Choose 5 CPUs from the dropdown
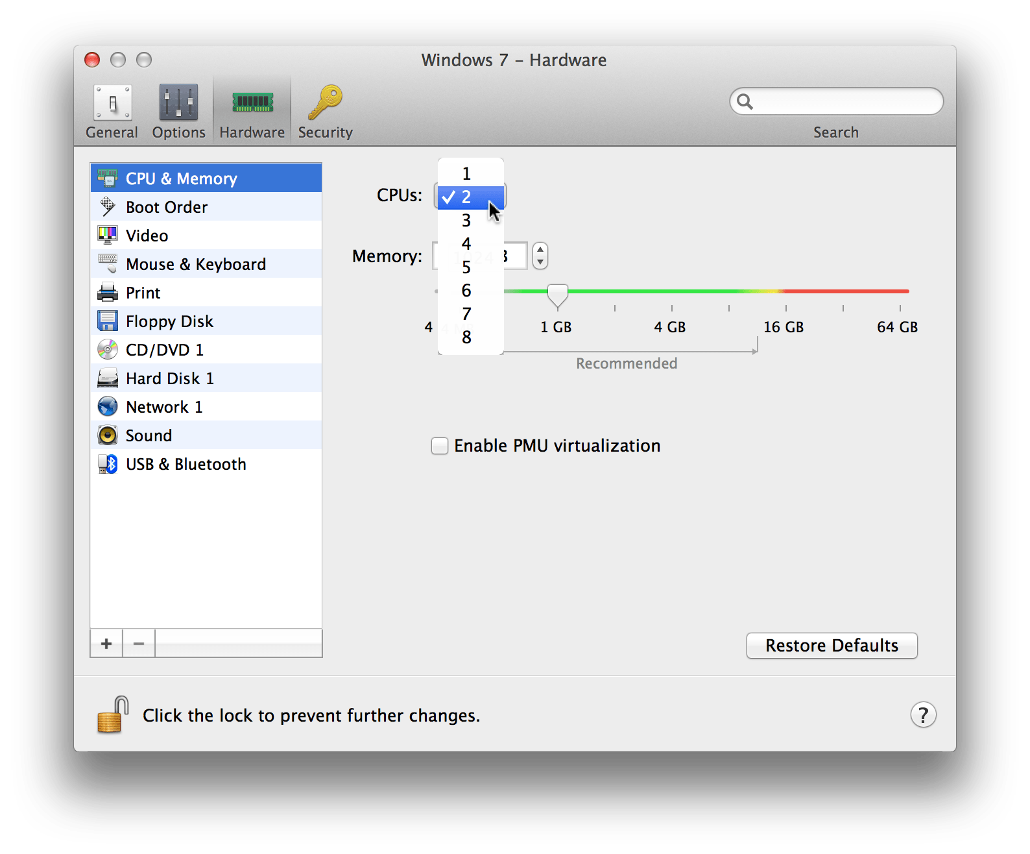Viewport: 1030px width, 854px height. pos(471,267)
